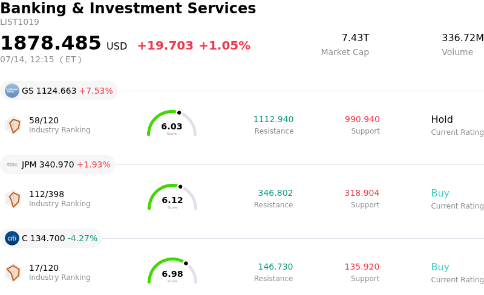This screenshot has width=484, height=295.
Task: Click the Citi logo icon
Action: [12, 238]
